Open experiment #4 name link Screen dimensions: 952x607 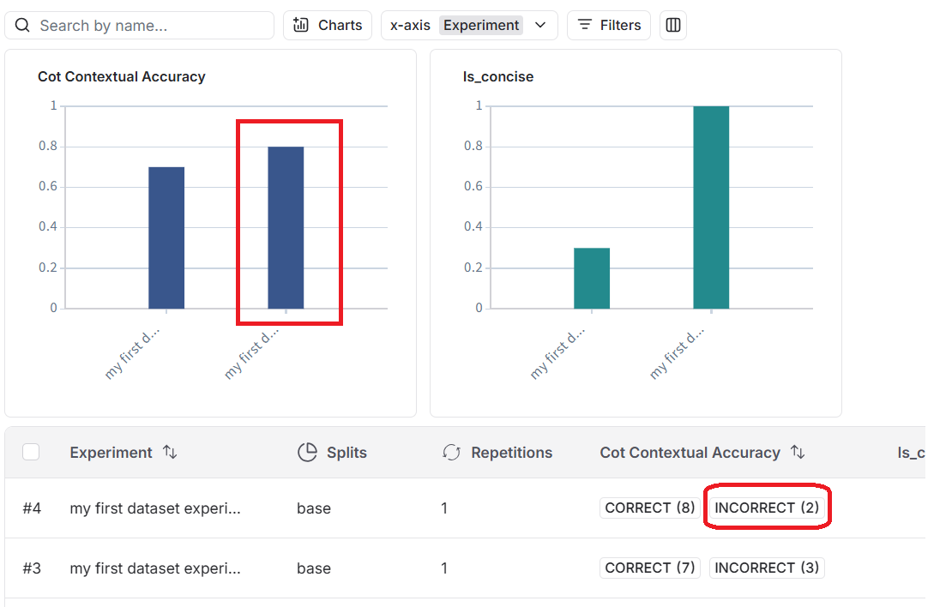point(155,508)
